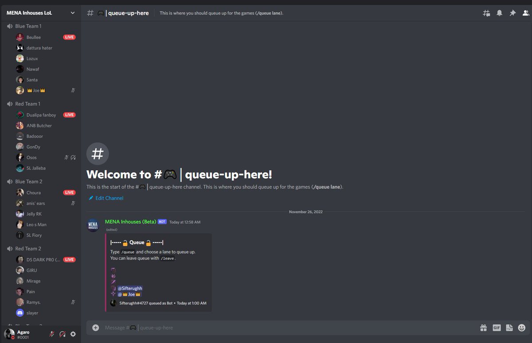Click the LIVE badge next to Choura
532x343 pixels.
(69, 192)
